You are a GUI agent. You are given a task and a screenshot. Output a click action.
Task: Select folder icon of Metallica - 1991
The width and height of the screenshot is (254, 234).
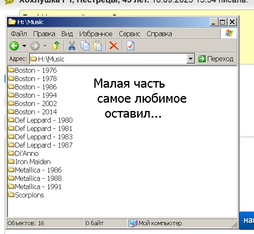click(x=11, y=186)
